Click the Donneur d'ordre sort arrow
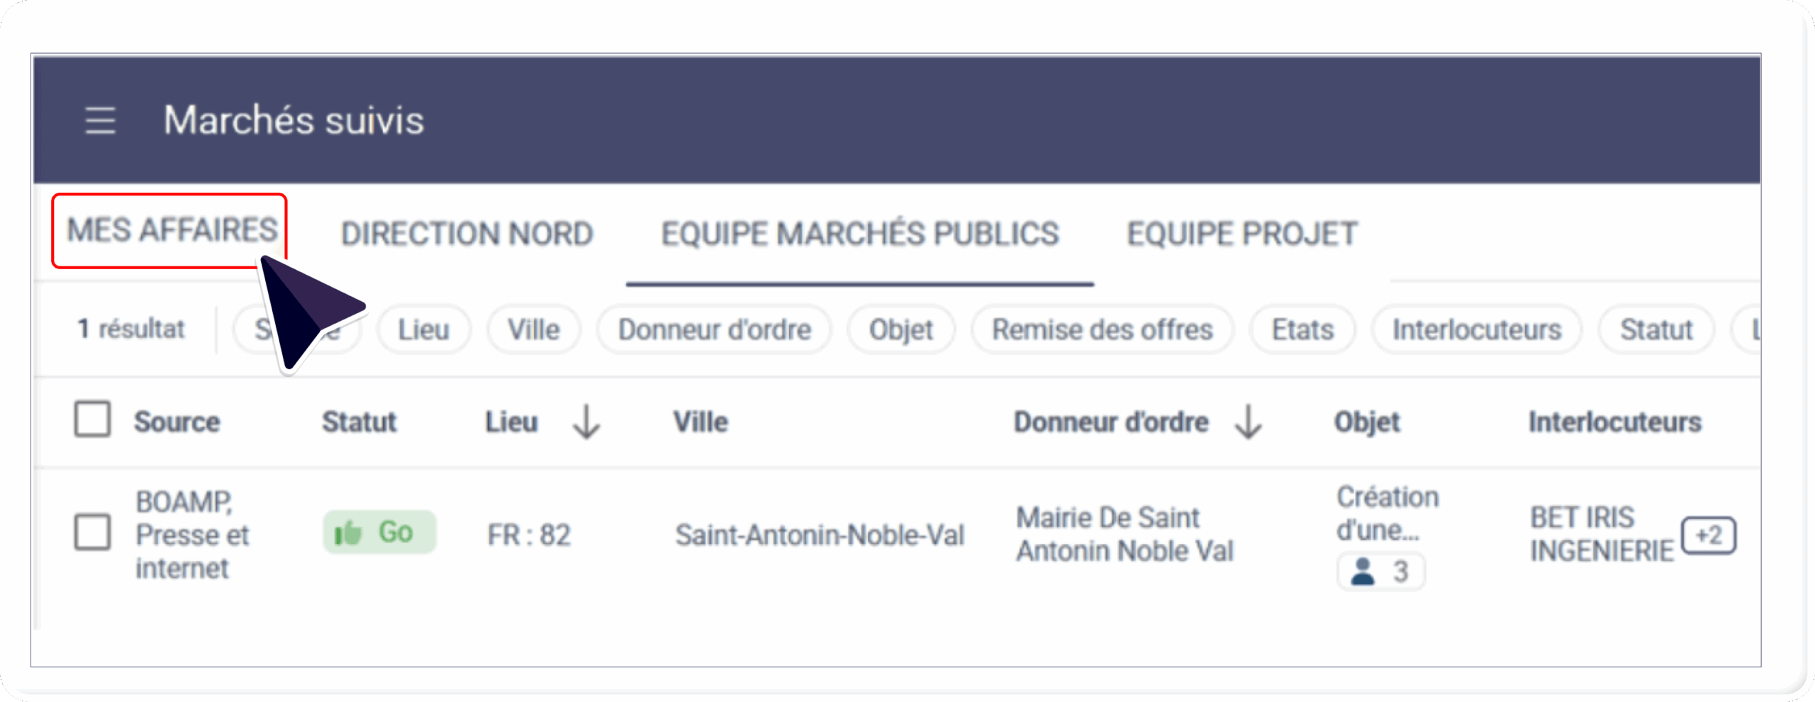The image size is (1815, 702). [x=1248, y=422]
